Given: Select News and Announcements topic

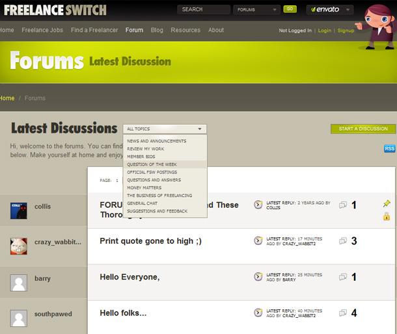Looking at the screenshot, I should 156,141.
